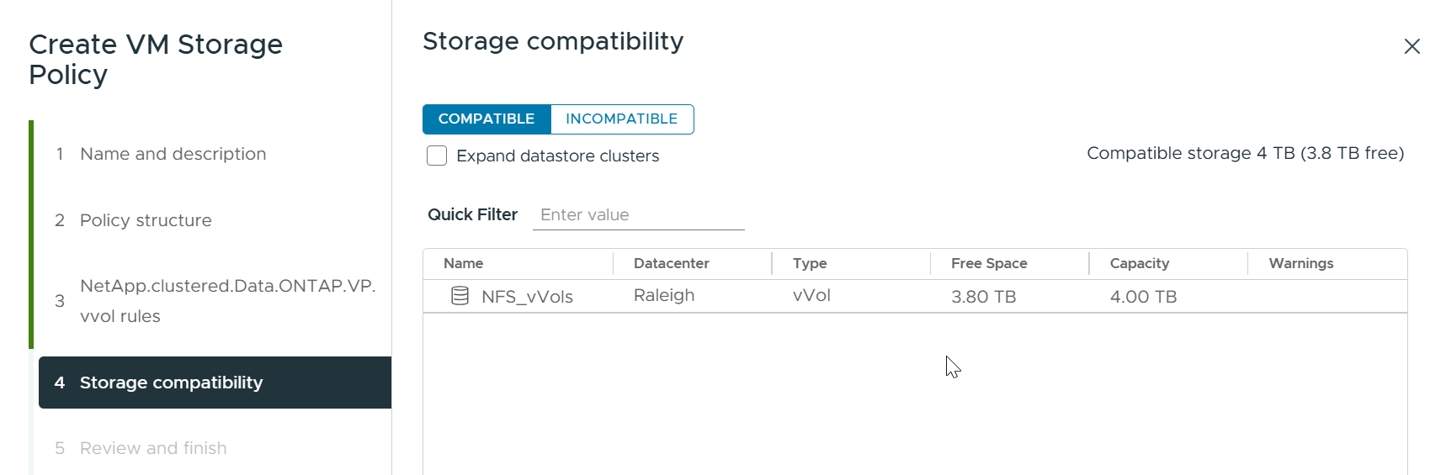The image size is (1446, 475).
Task: Sort by the Datacenter column header
Action: click(671, 263)
